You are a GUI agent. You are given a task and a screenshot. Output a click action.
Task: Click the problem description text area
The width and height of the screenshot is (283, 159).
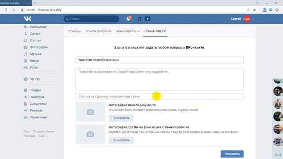160,79
